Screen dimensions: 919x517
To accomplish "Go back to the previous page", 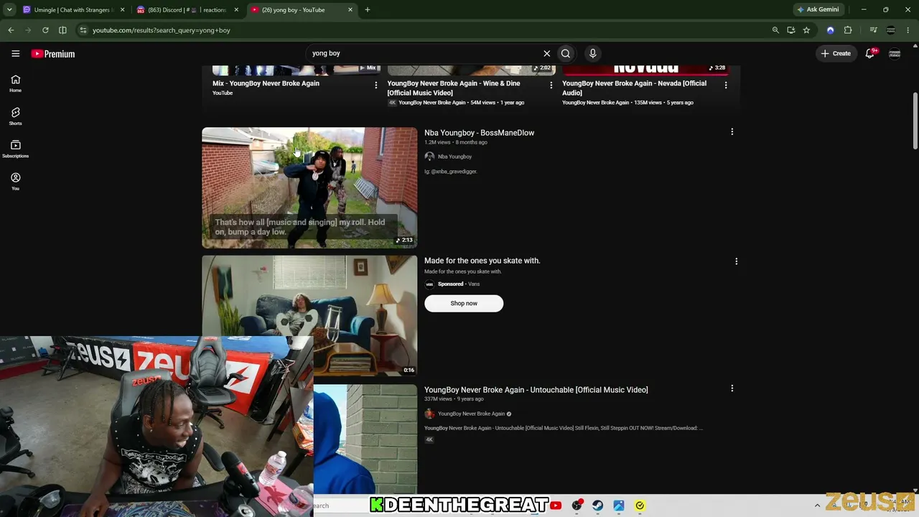I will (x=11, y=30).
